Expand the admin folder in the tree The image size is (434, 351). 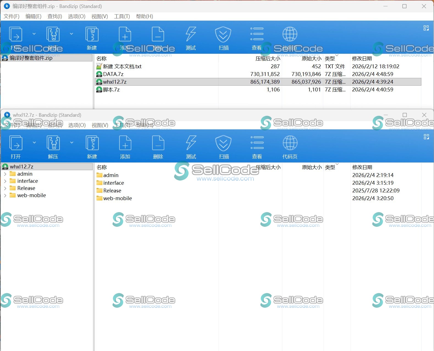[x=5, y=174]
